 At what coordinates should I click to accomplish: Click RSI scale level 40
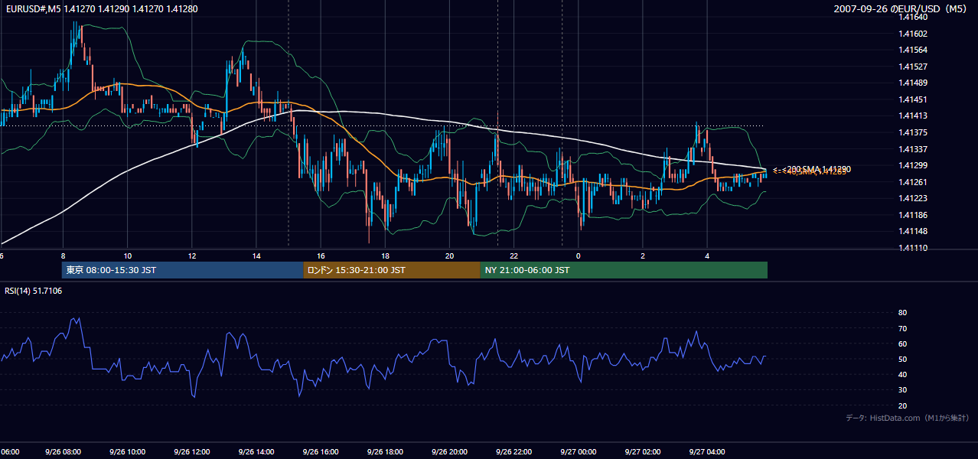[903, 374]
